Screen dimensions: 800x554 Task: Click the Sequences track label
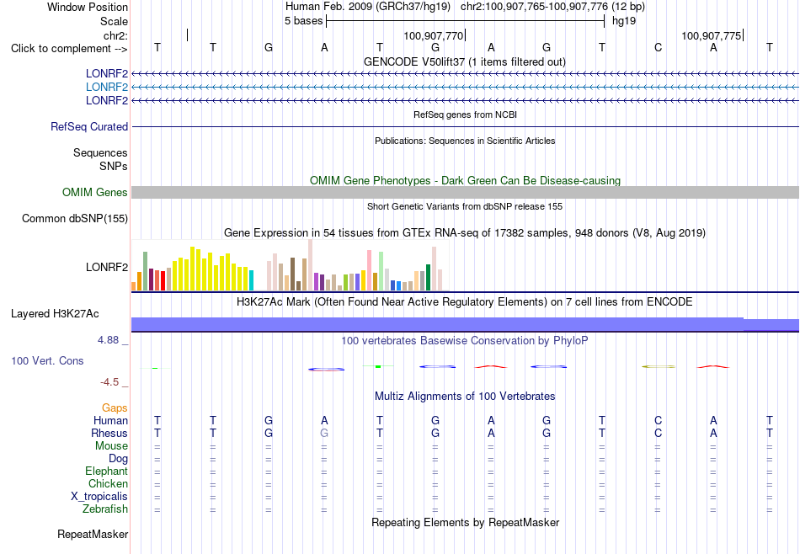pyautogui.click(x=100, y=152)
